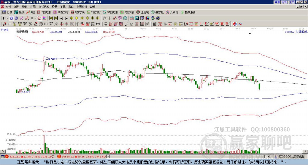Click the Tp=3.6780 value

(x=38, y=32)
